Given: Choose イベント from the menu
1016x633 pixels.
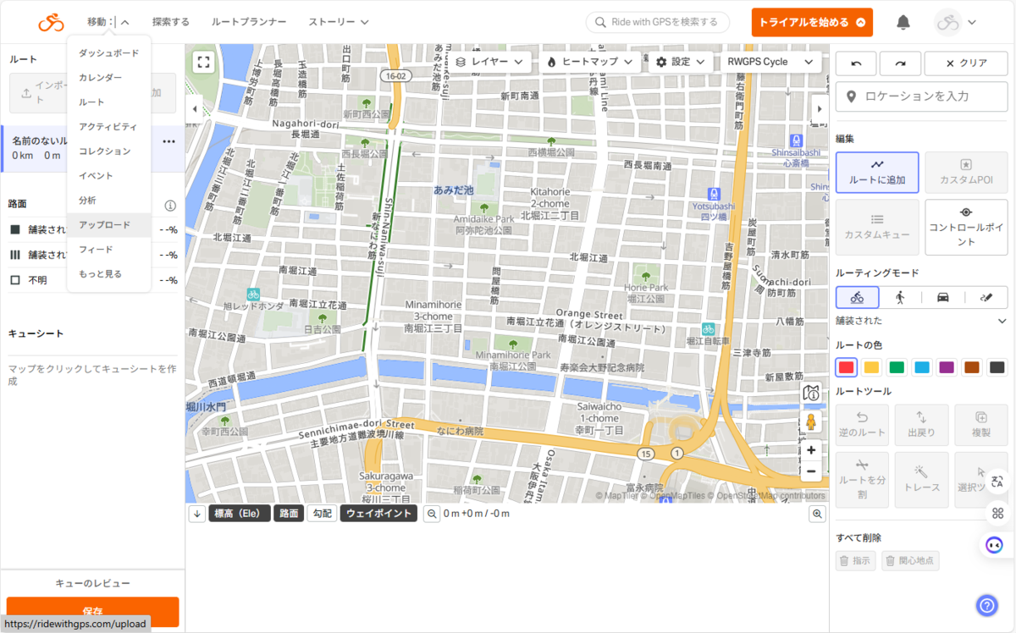Looking at the screenshot, I should pyautogui.click(x=109, y=175).
